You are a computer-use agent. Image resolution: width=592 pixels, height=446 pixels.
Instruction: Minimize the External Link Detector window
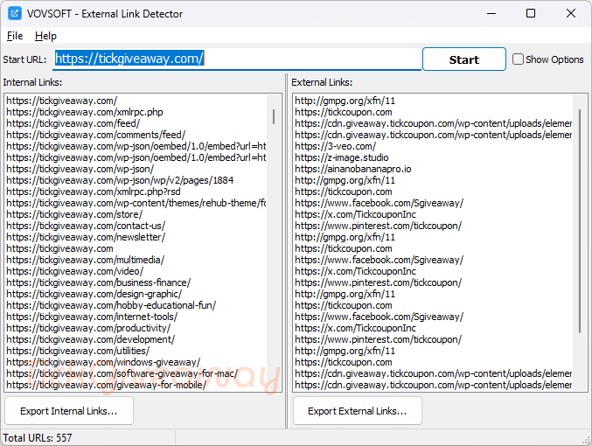(491, 14)
